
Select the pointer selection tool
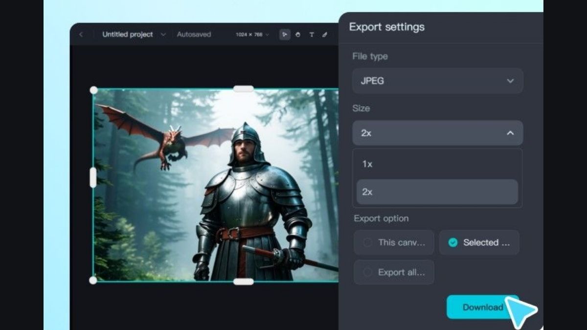(285, 35)
